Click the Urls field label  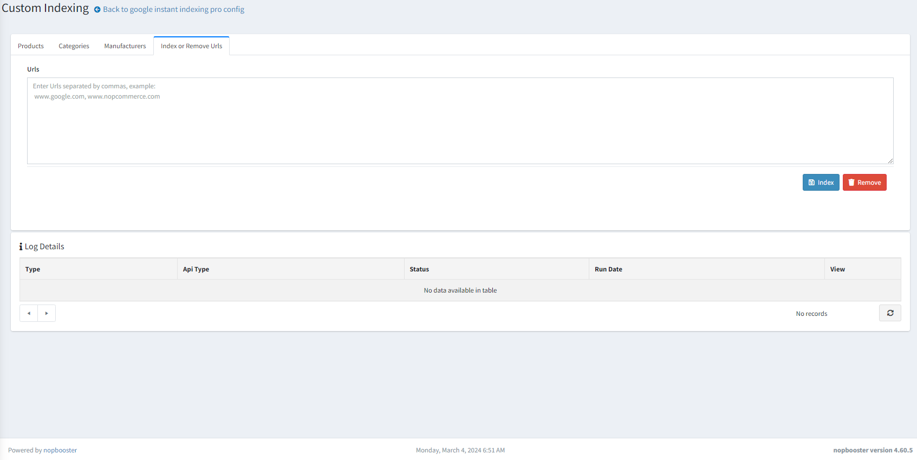coord(33,69)
